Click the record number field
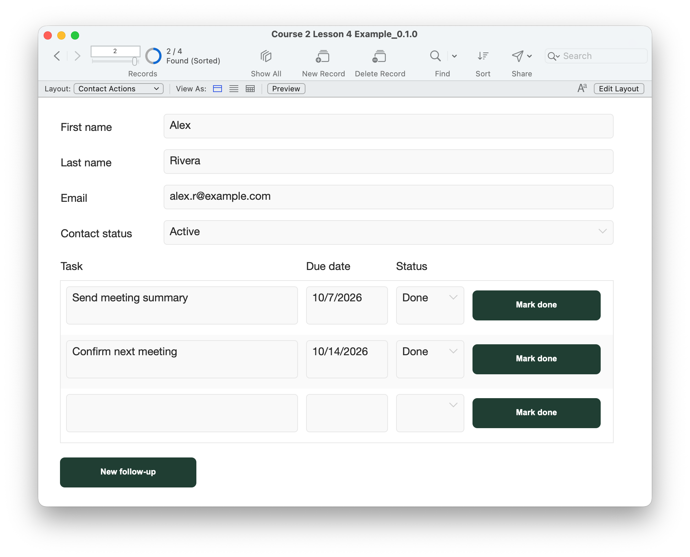 [x=115, y=51]
